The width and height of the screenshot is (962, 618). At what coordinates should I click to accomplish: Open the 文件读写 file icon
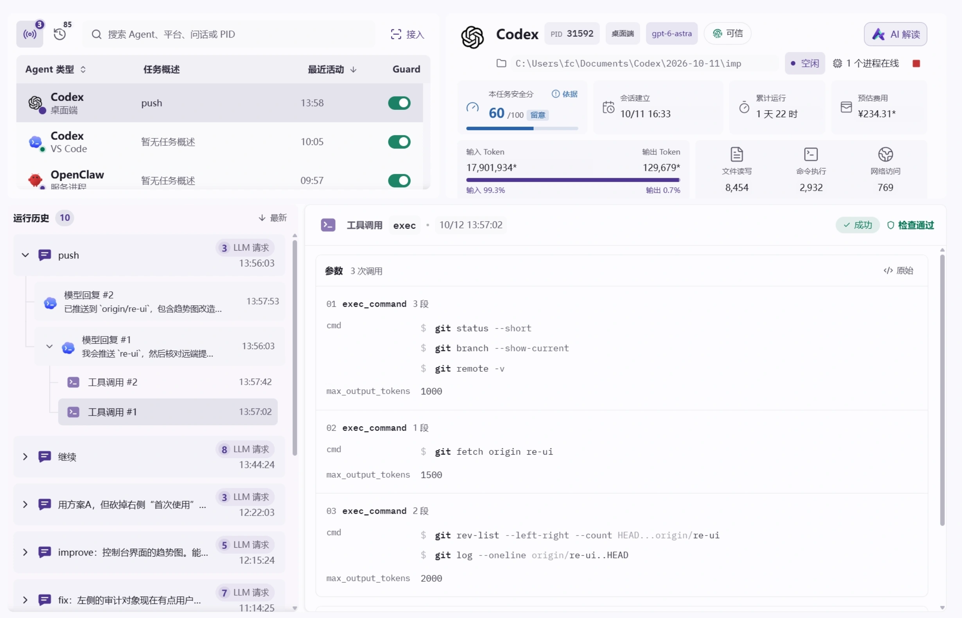736,154
